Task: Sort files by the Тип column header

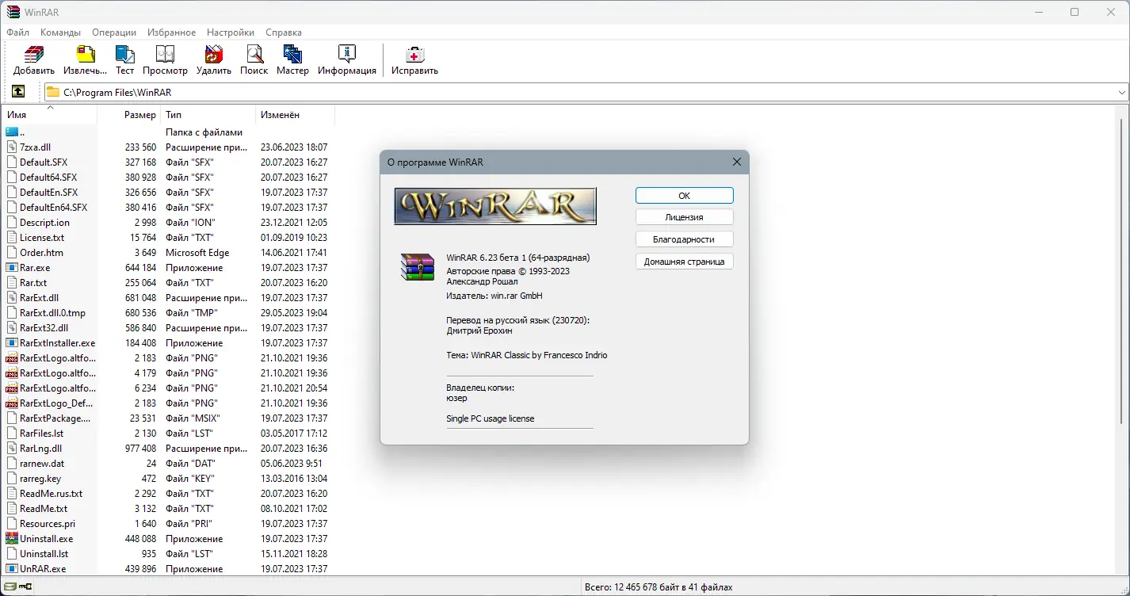Action: 208,115
